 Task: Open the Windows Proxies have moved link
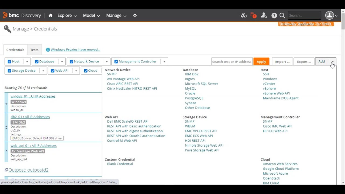pos(75,50)
